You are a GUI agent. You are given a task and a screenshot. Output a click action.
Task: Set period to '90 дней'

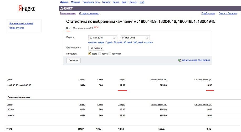pos(128,42)
